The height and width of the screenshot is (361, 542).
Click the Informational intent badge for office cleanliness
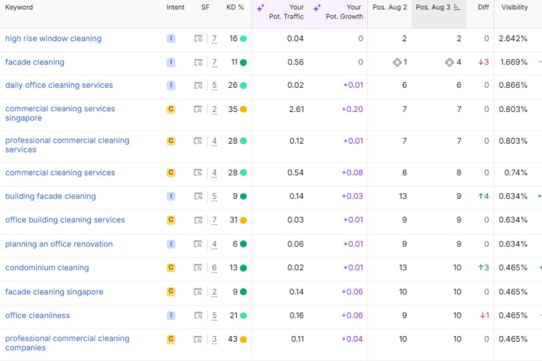pos(171,315)
